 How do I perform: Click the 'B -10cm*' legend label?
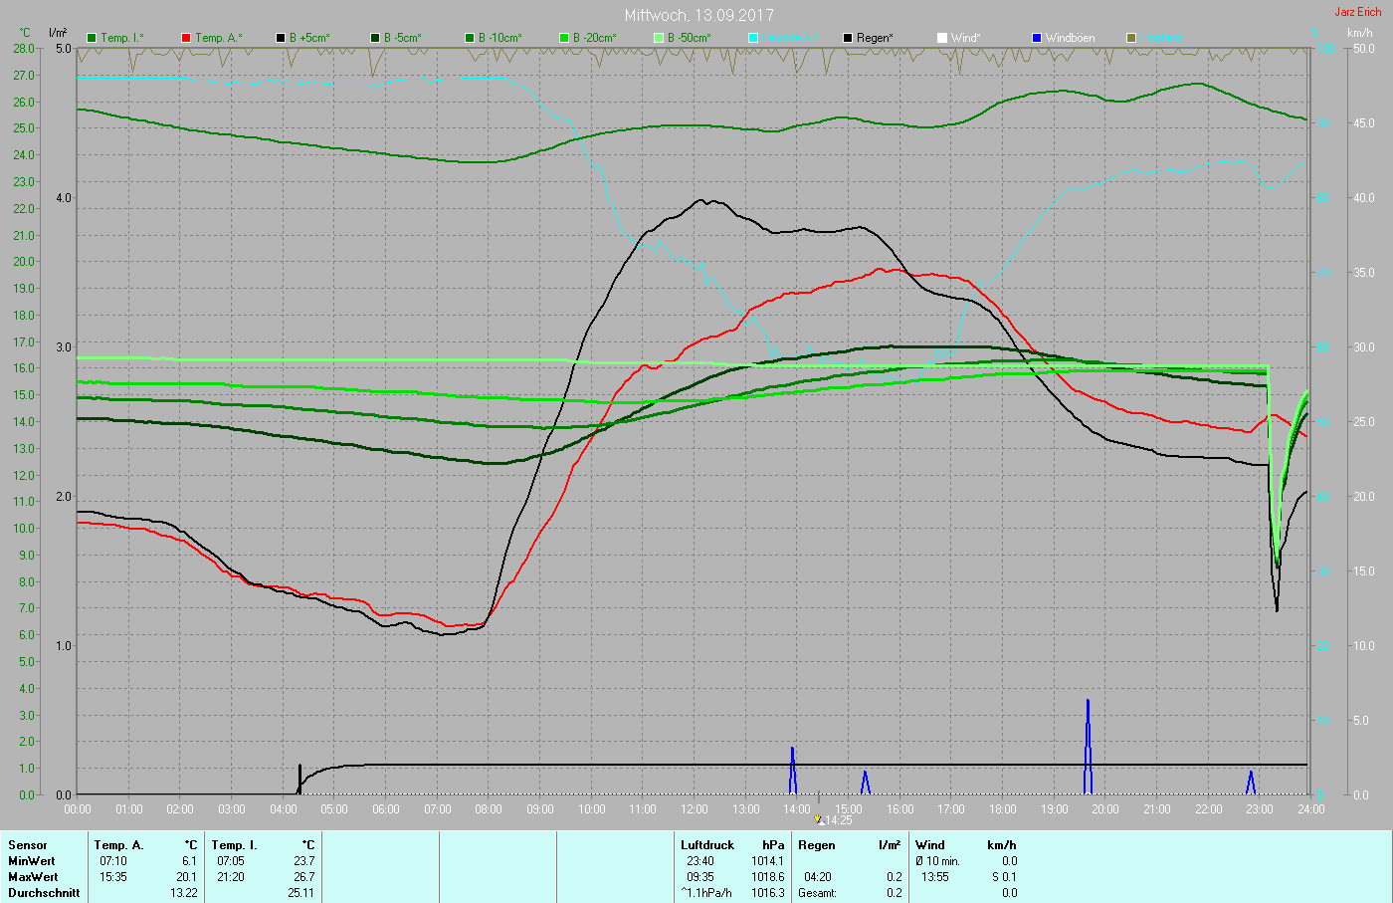pos(500,38)
